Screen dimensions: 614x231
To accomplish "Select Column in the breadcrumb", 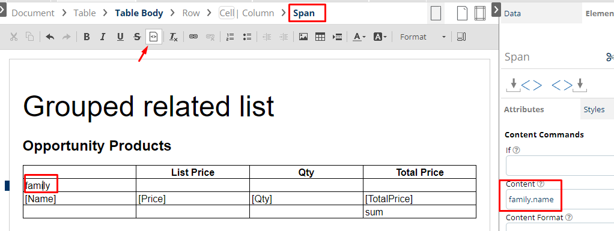I will (x=258, y=13).
